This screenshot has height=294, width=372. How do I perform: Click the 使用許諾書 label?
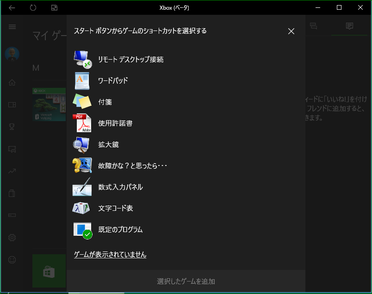[115, 123]
